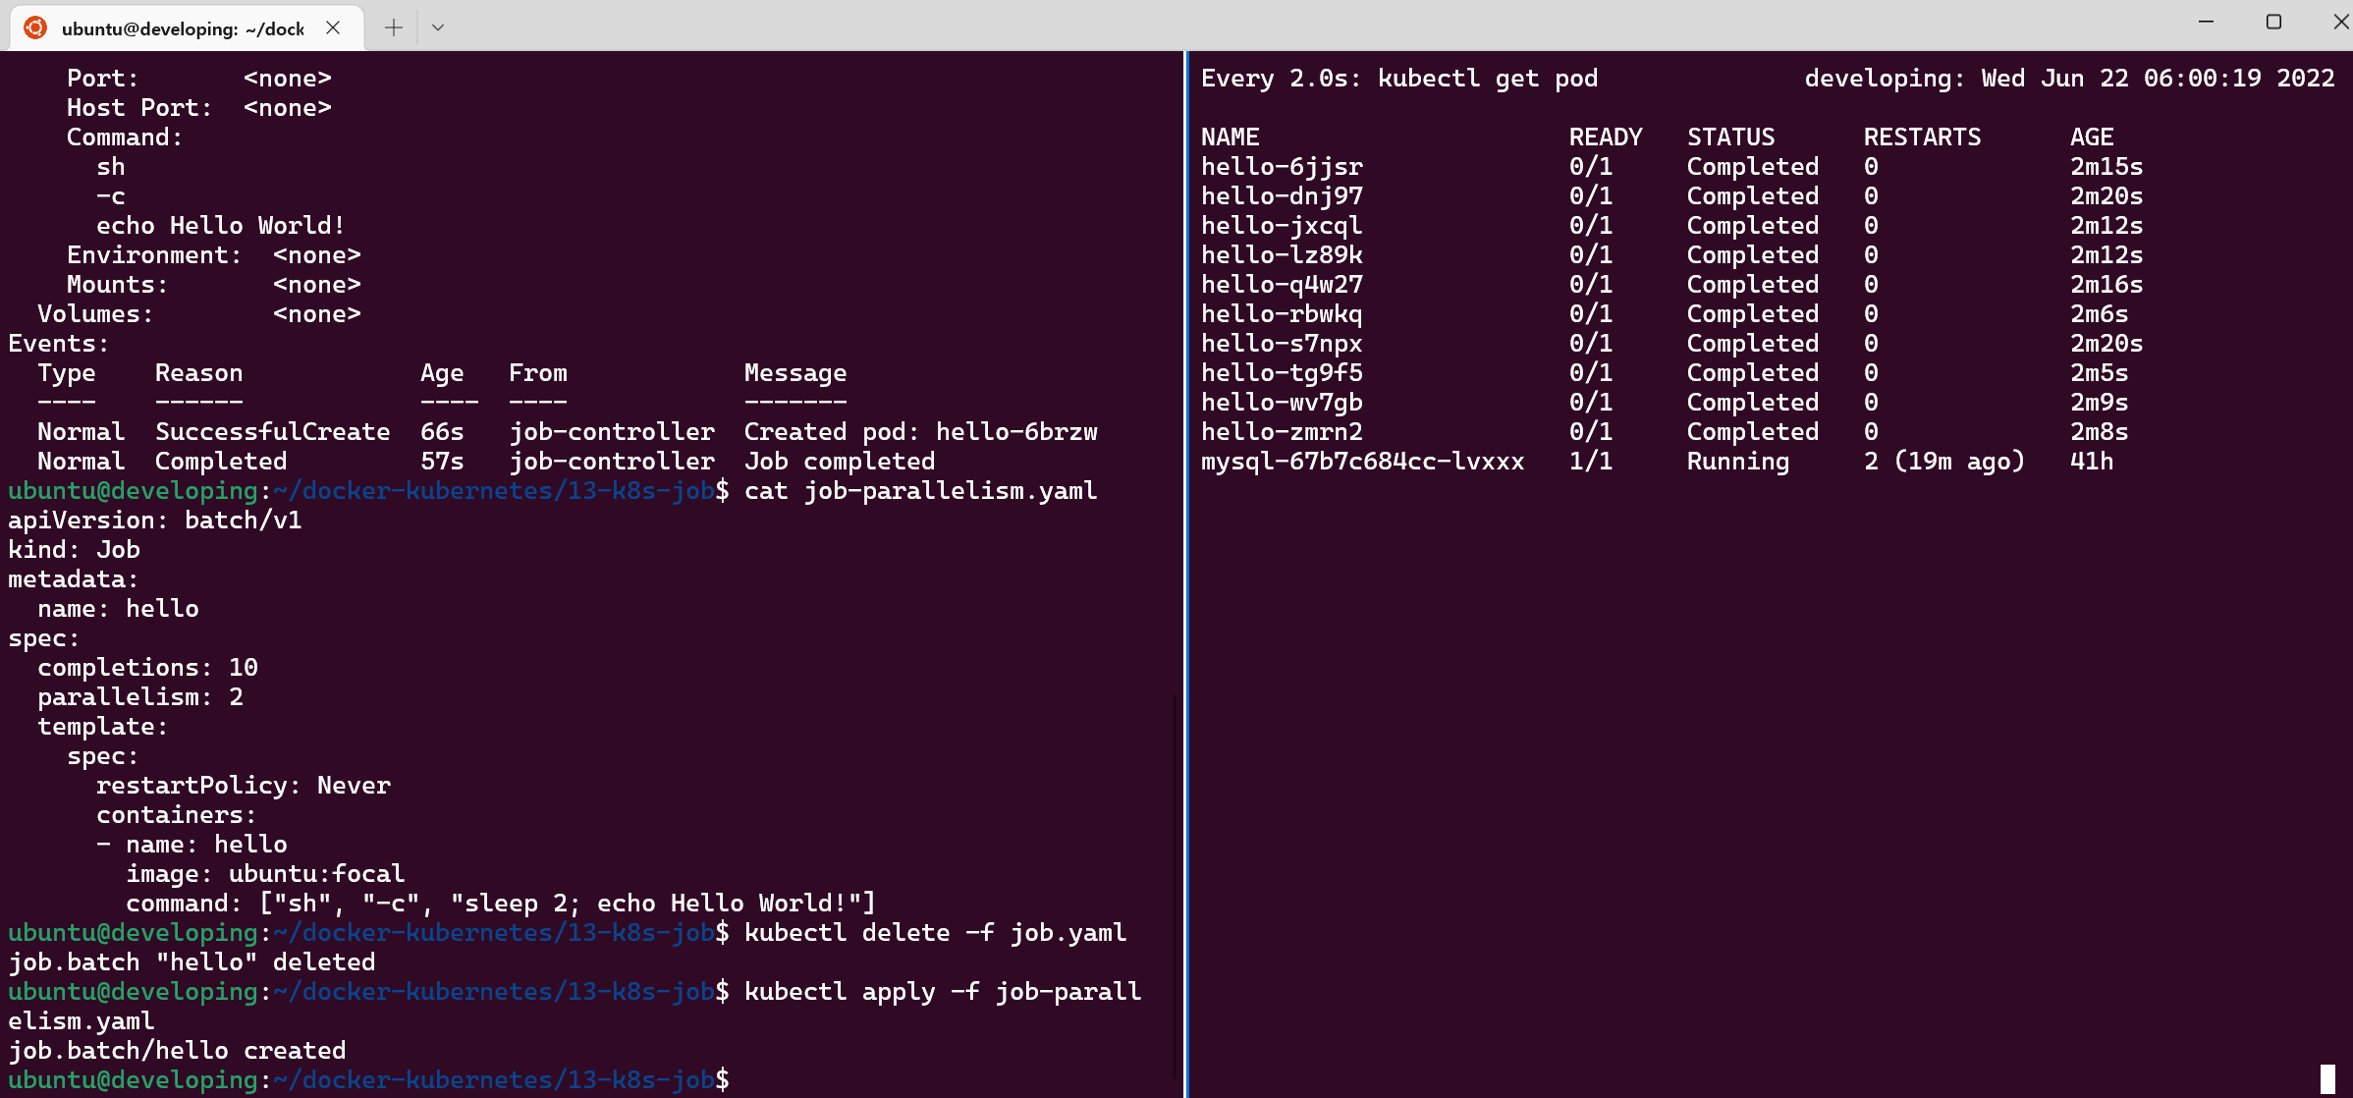Close the terminal window
This screenshot has width=2353, height=1098.
[x=2340, y=22]
